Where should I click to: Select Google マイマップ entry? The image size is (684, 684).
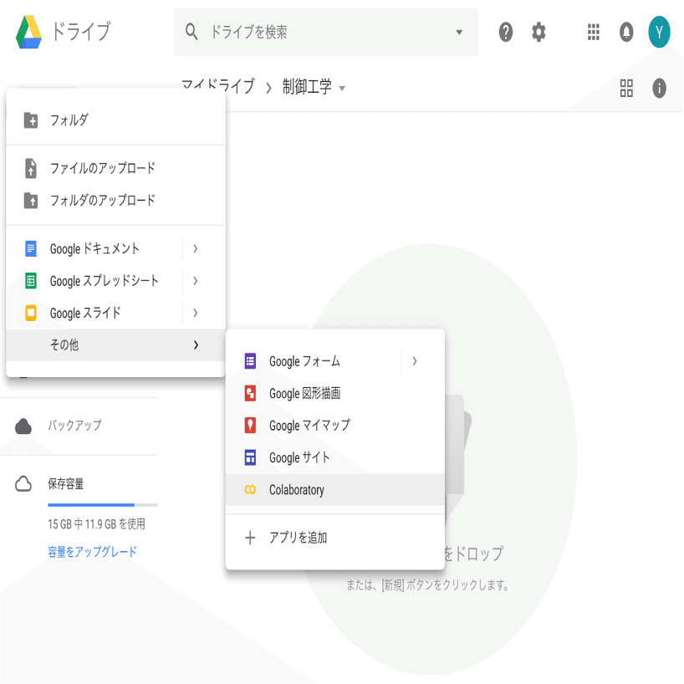(x=335, y=426)
